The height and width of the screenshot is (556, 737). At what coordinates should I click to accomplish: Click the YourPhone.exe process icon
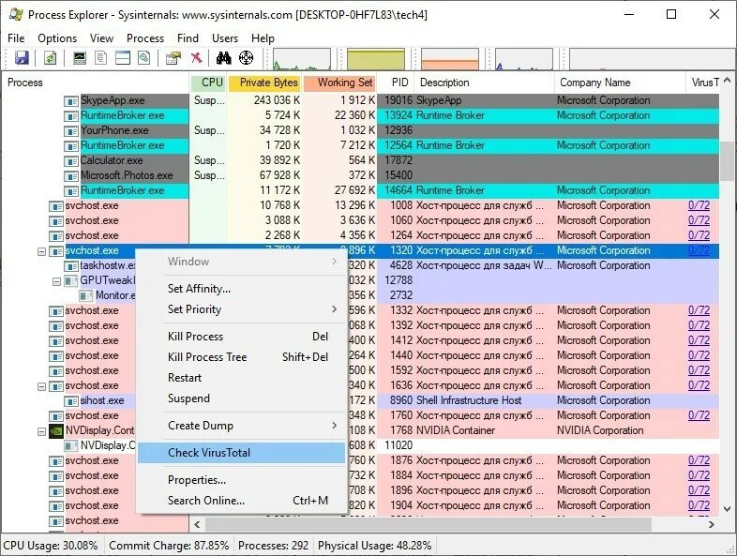(71, 131)
